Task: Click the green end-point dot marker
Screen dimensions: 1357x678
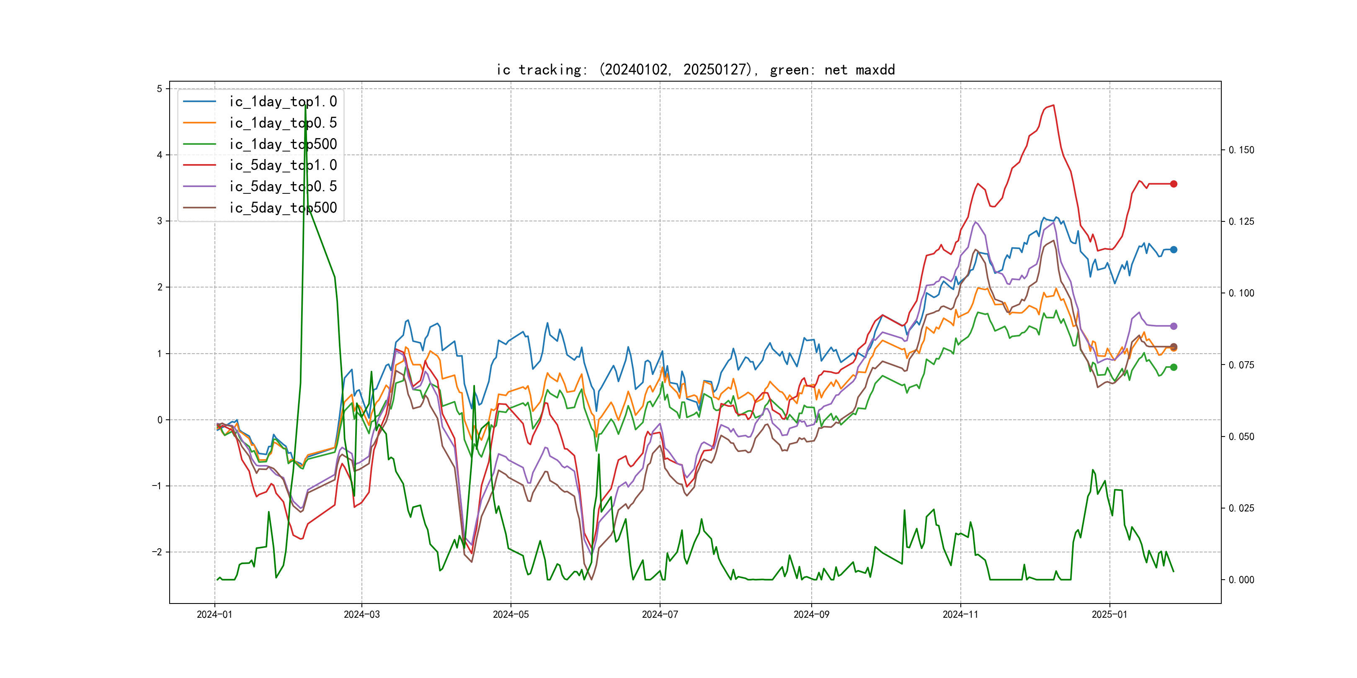Action: pos(1174,367)
